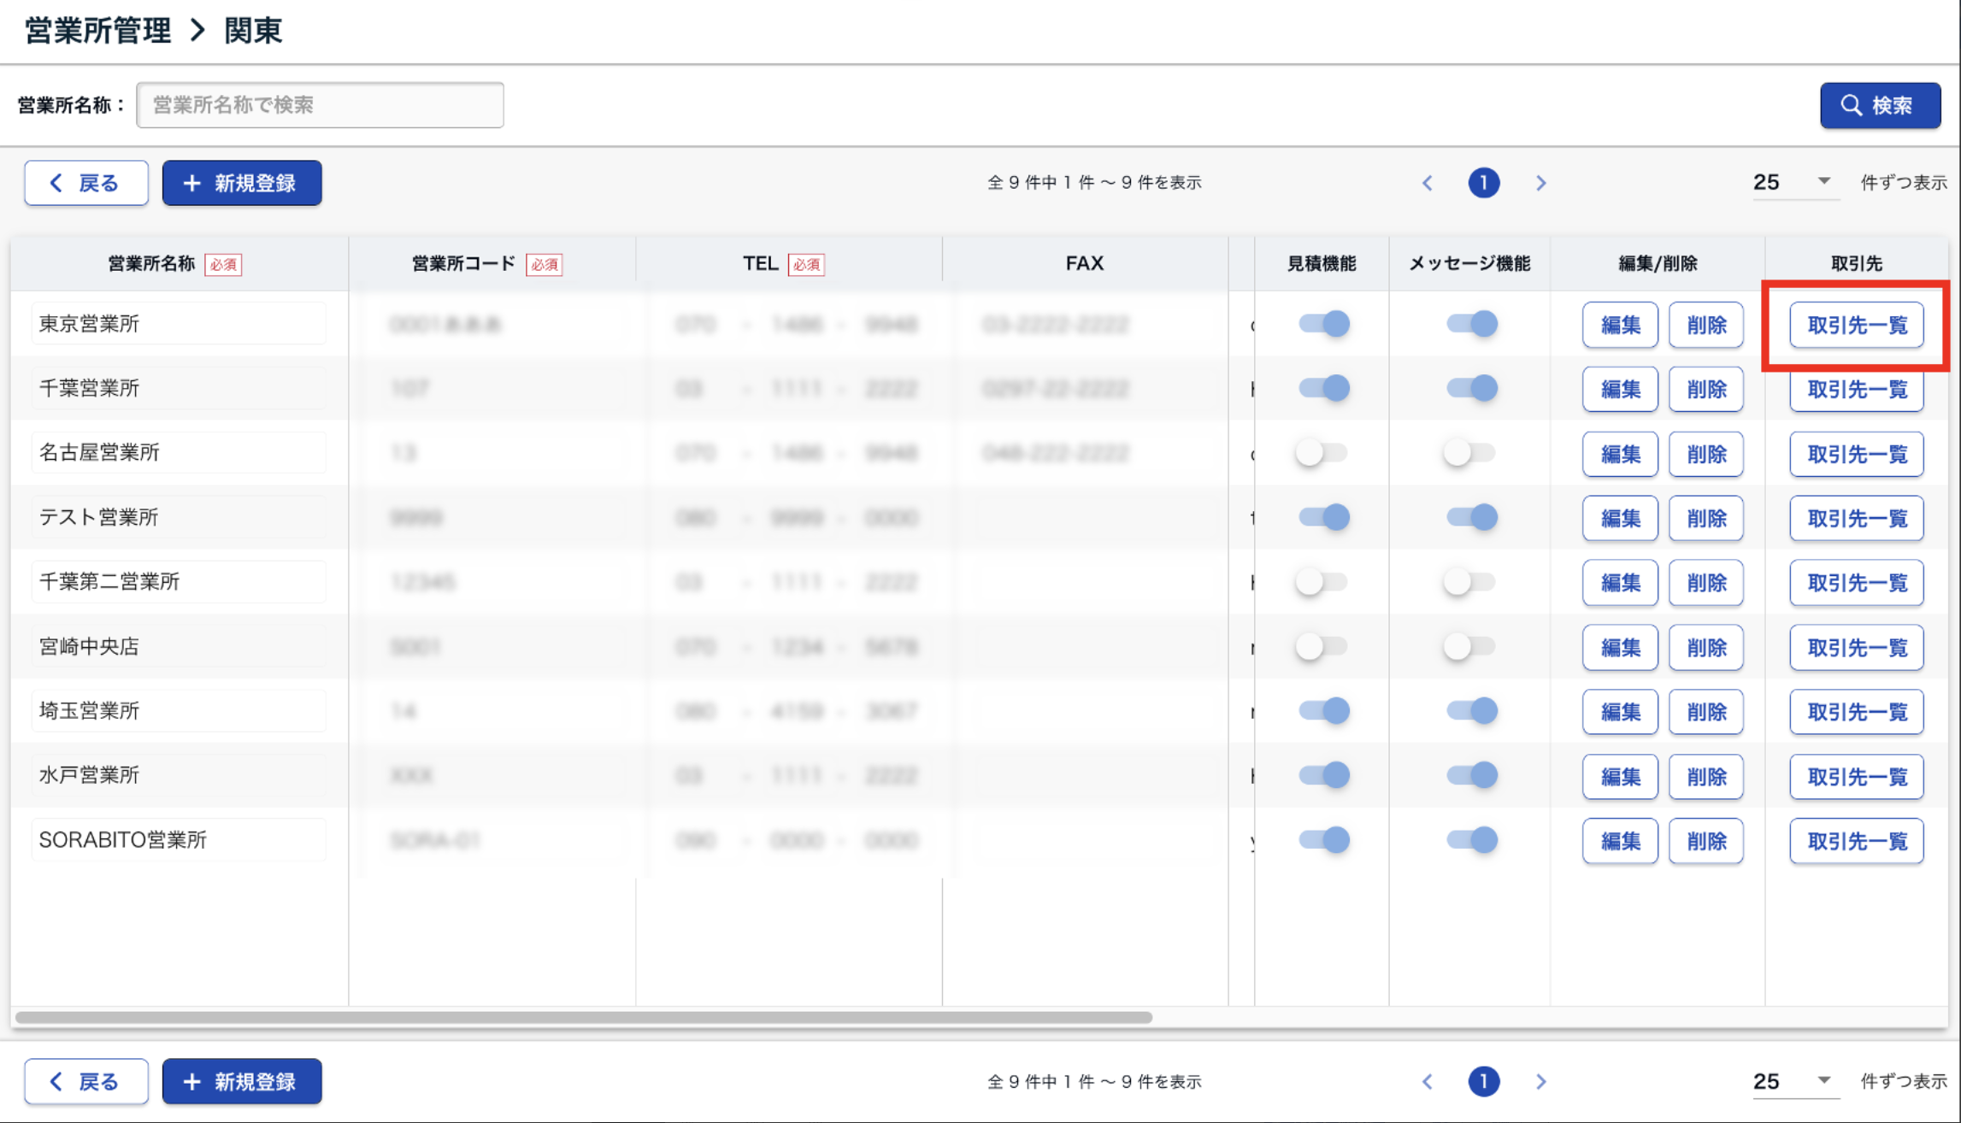Edit the 千葉営業所 row

point(1619,389)
